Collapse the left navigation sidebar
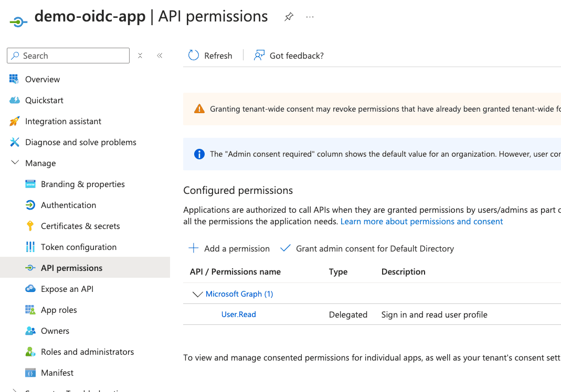The image size is (561, 392). [160, 55]
